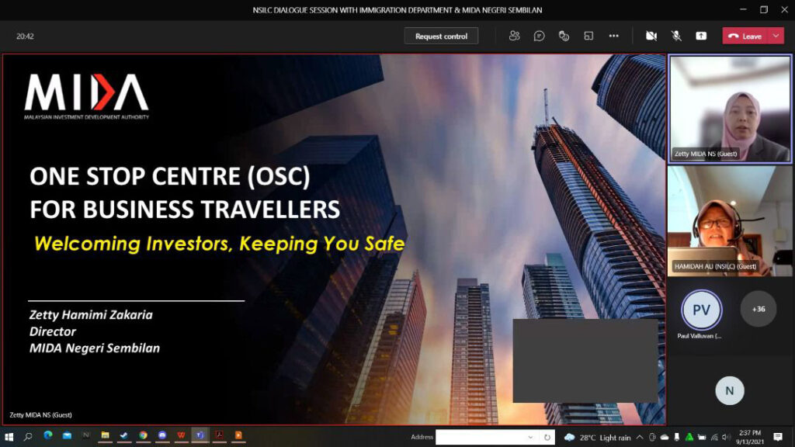The width and height of the screenshot is (795, 447).
Task: Open Wi-Fi network settings in tray
Action: [714, 437]
